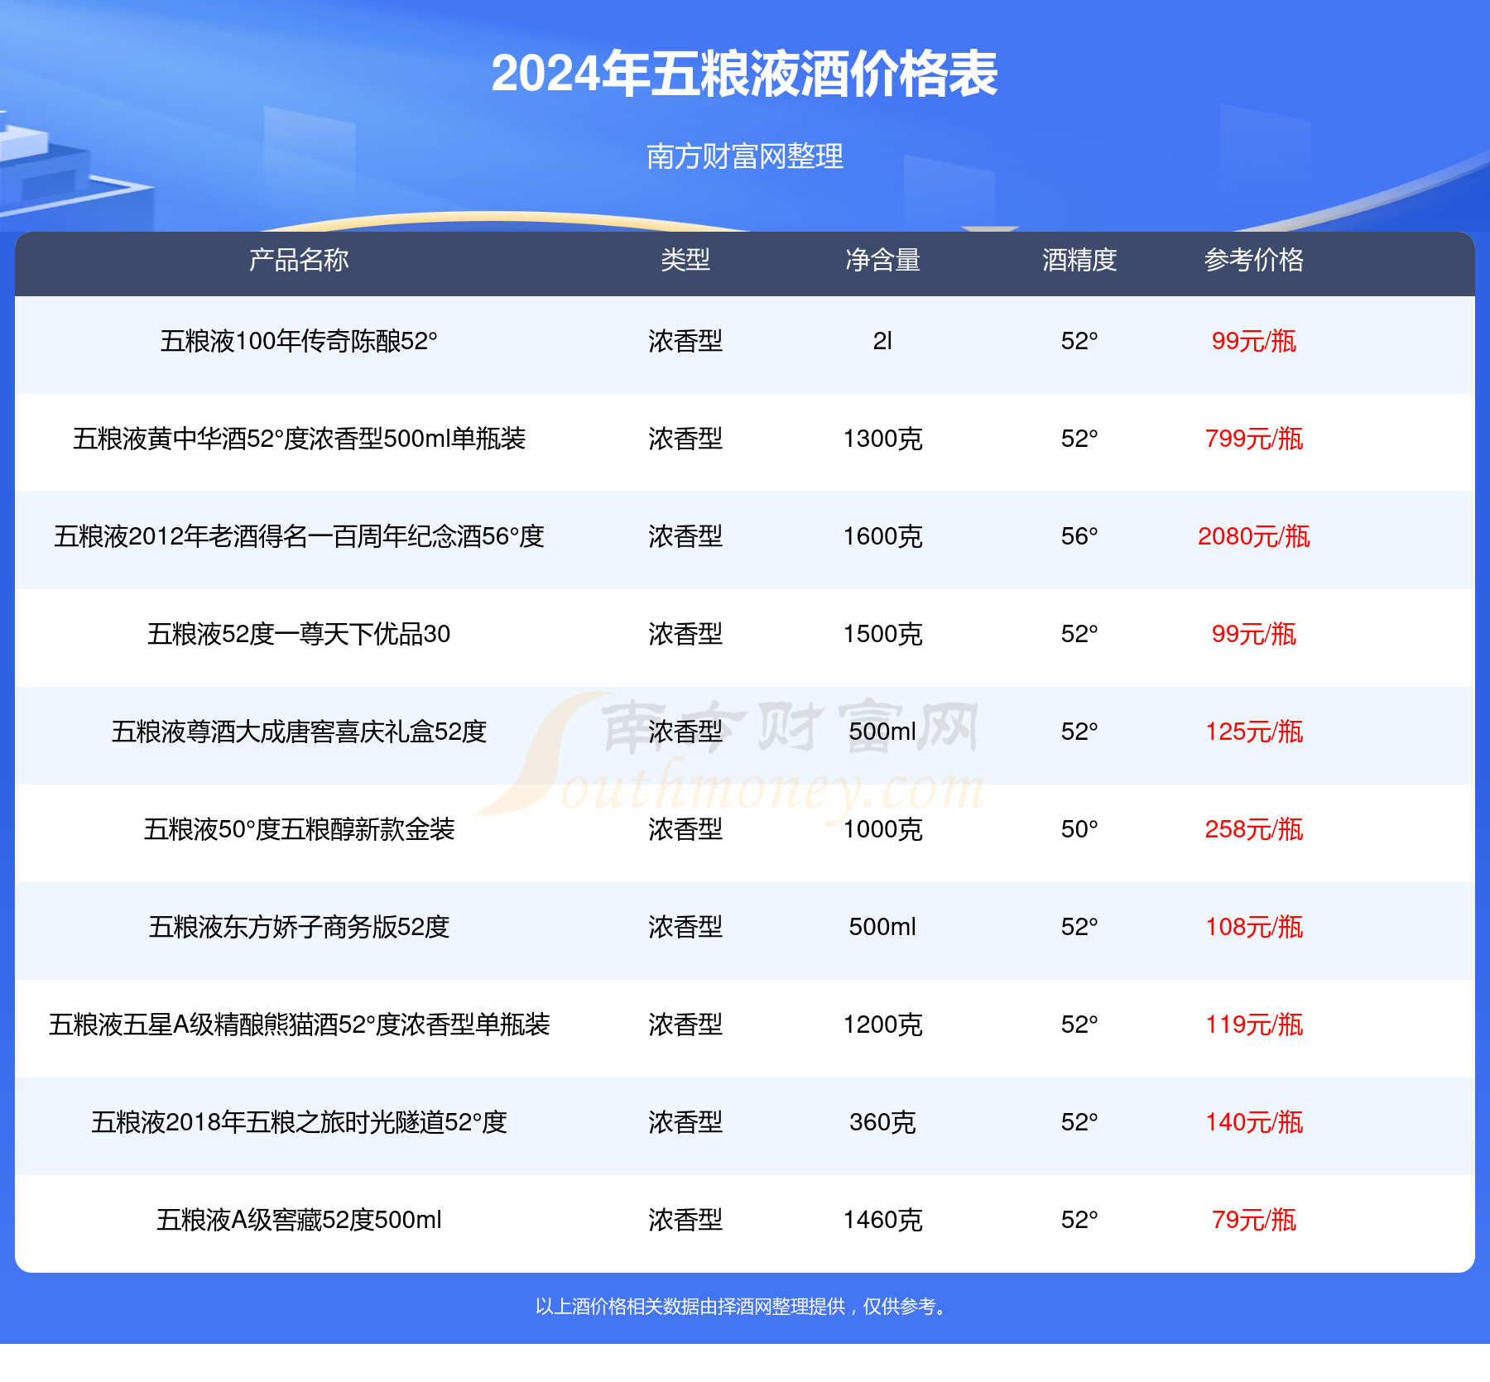The height and width of the screenshot is (1382, 1490).
Task: Click the 1000克 net content cell
Action: [882, 829]
